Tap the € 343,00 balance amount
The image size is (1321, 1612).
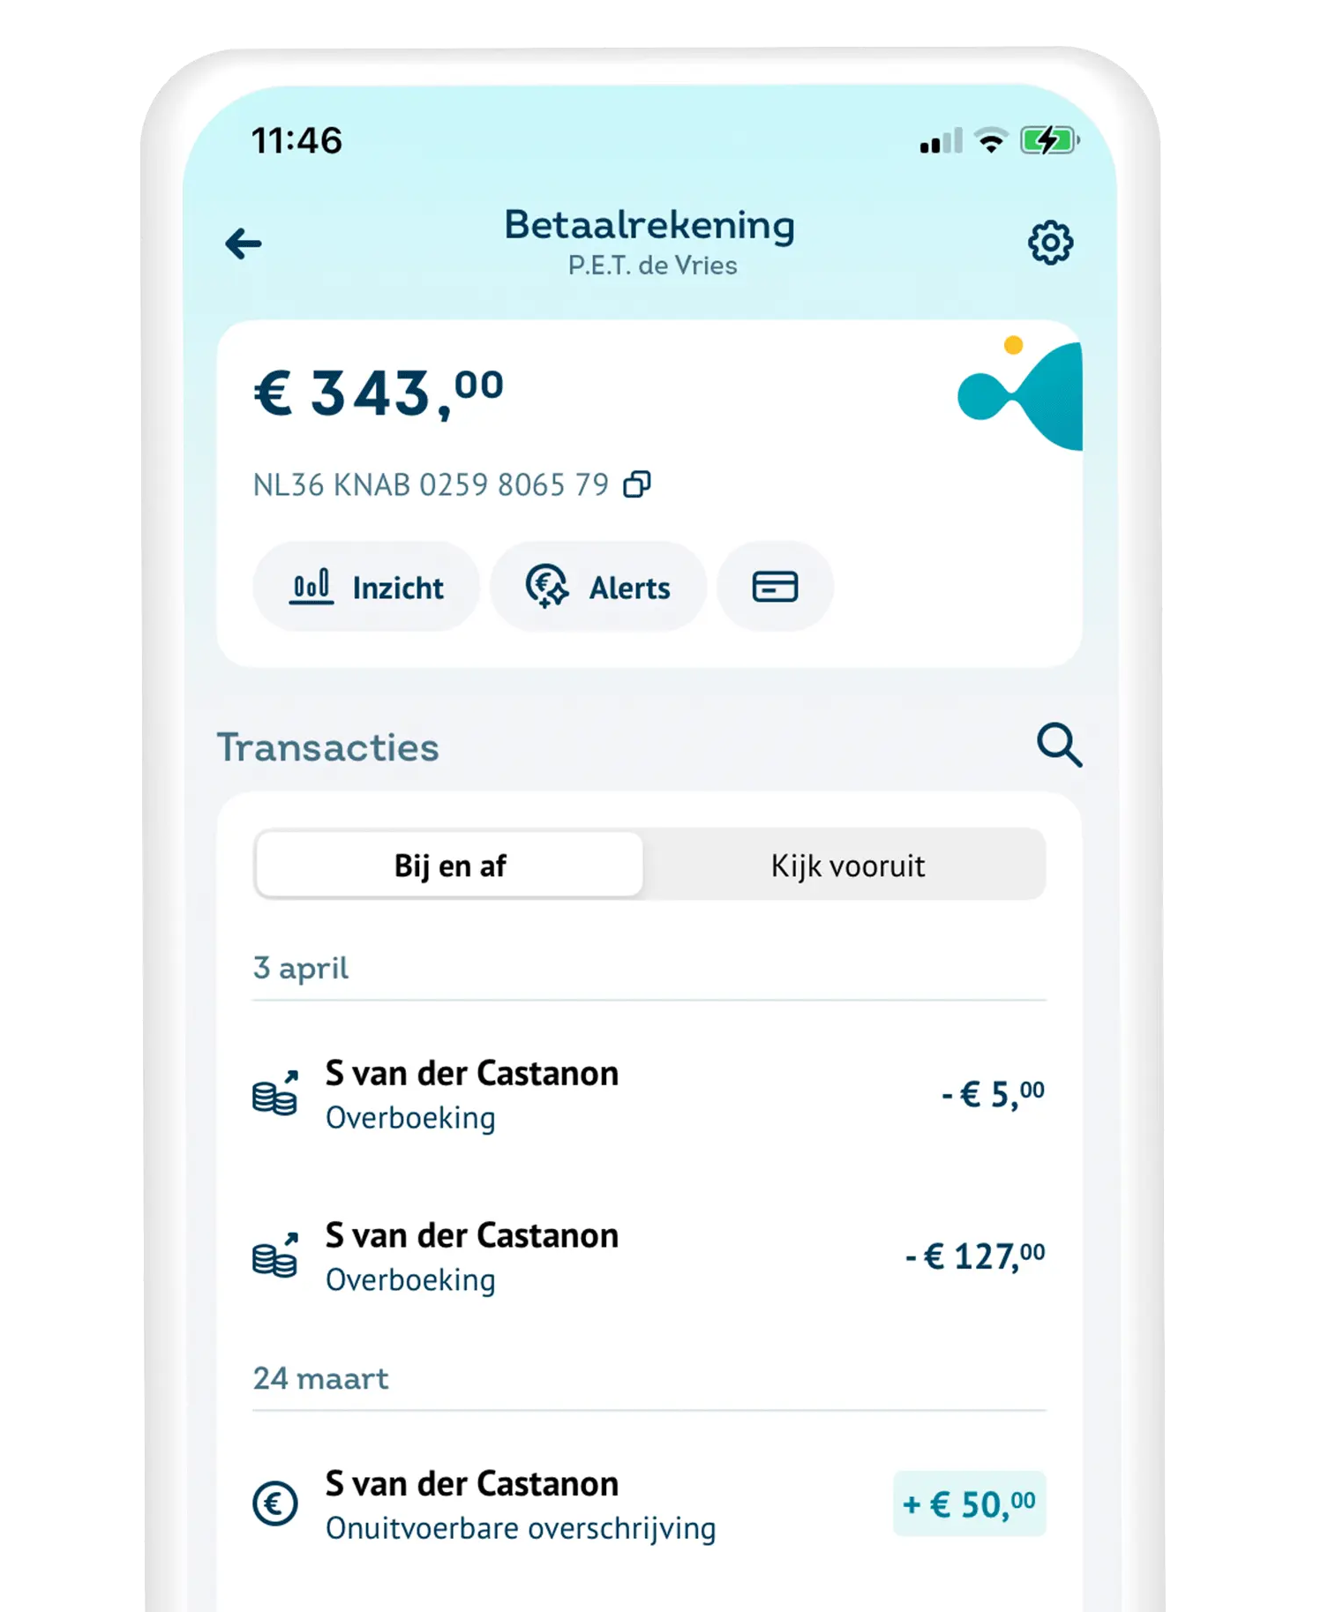tap(379, 393)
